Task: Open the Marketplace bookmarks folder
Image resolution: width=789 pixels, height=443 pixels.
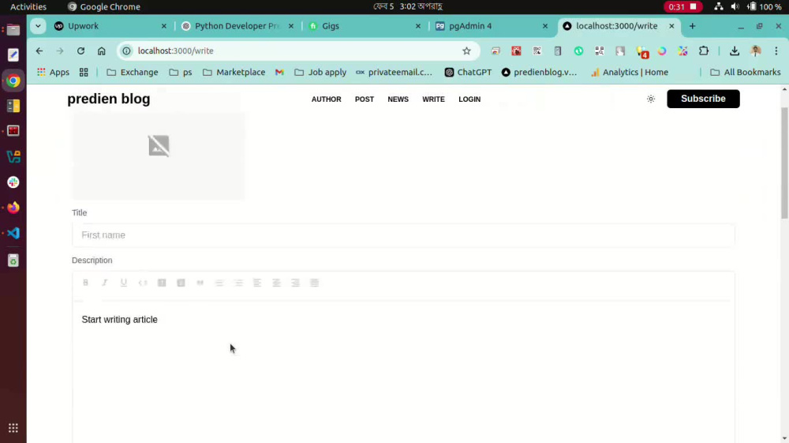Action: point(234,73)
